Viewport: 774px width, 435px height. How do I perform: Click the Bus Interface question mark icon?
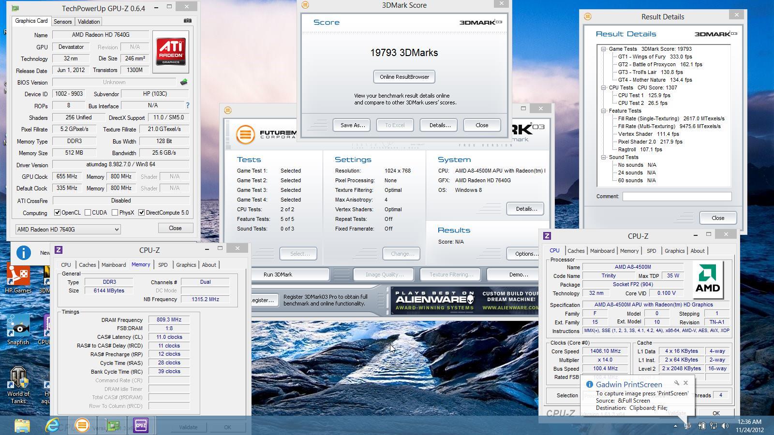coord(188,105)
